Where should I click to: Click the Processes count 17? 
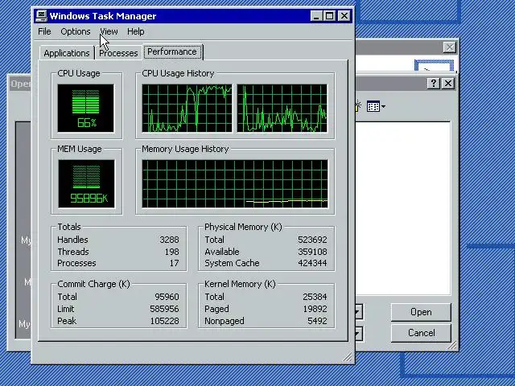[x=175, y=263]
